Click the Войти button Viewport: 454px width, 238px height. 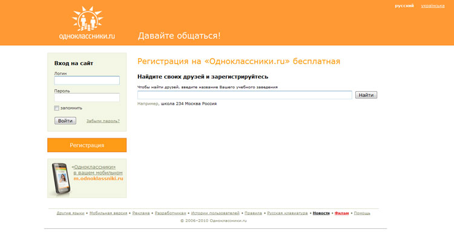(x=65, y=121)
